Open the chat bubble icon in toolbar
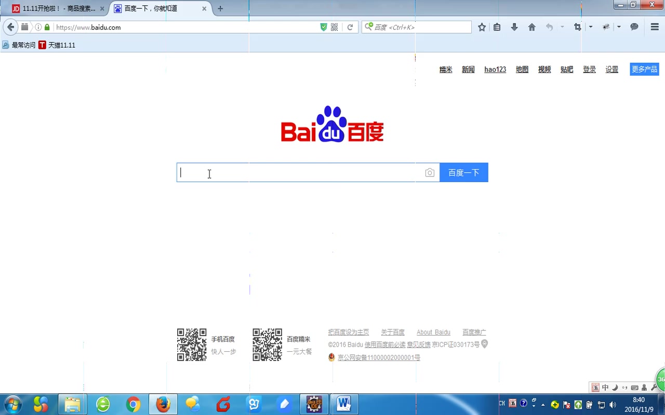The image size is (665, 415). (634, 27)
